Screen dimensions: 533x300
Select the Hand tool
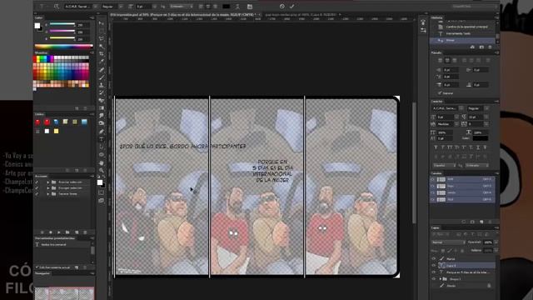pyautogui.click(x=102, y=163)
